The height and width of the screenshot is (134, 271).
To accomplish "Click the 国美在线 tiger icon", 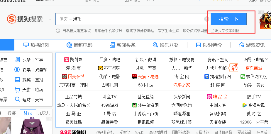I will (65, 76).
